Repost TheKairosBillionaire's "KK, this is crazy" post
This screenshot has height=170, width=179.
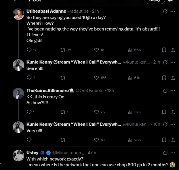62,112
